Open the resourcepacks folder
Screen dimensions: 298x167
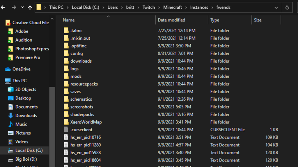click(x=84, y=84)
